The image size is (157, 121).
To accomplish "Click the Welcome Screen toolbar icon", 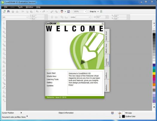I will (68, 11).
